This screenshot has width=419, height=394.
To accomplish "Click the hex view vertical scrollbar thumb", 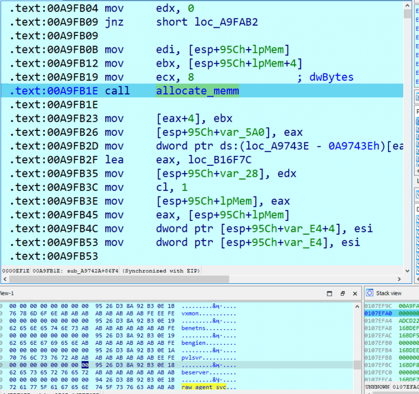I will tap(357, 364).
